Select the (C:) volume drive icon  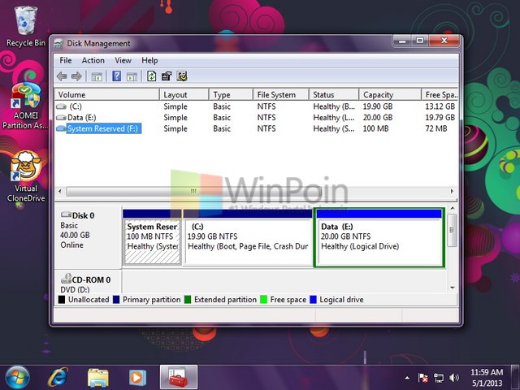tap(62, 106)
